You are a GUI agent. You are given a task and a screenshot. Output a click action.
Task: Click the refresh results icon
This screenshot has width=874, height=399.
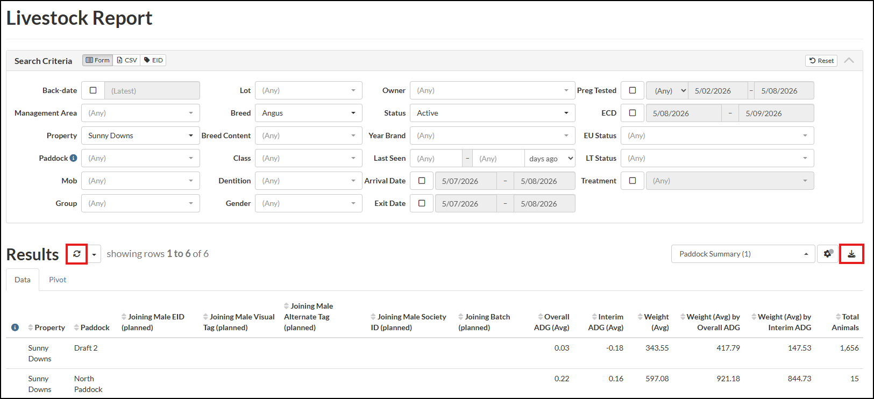77,254
